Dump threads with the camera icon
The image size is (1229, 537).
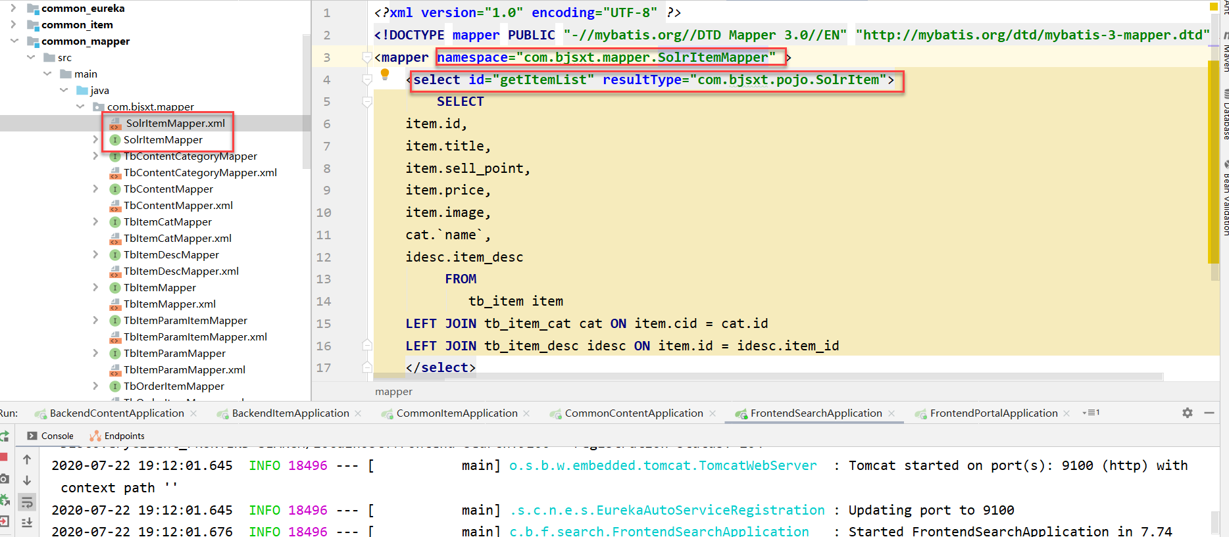tap(4, 479)
